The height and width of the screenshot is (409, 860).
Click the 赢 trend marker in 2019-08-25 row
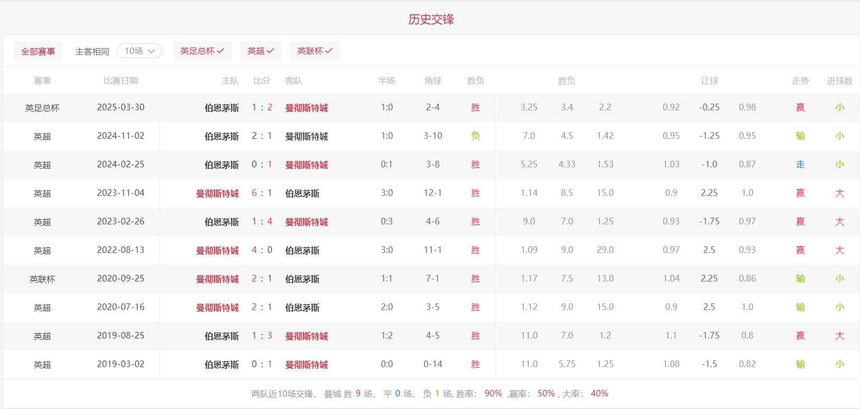point(800,336)
